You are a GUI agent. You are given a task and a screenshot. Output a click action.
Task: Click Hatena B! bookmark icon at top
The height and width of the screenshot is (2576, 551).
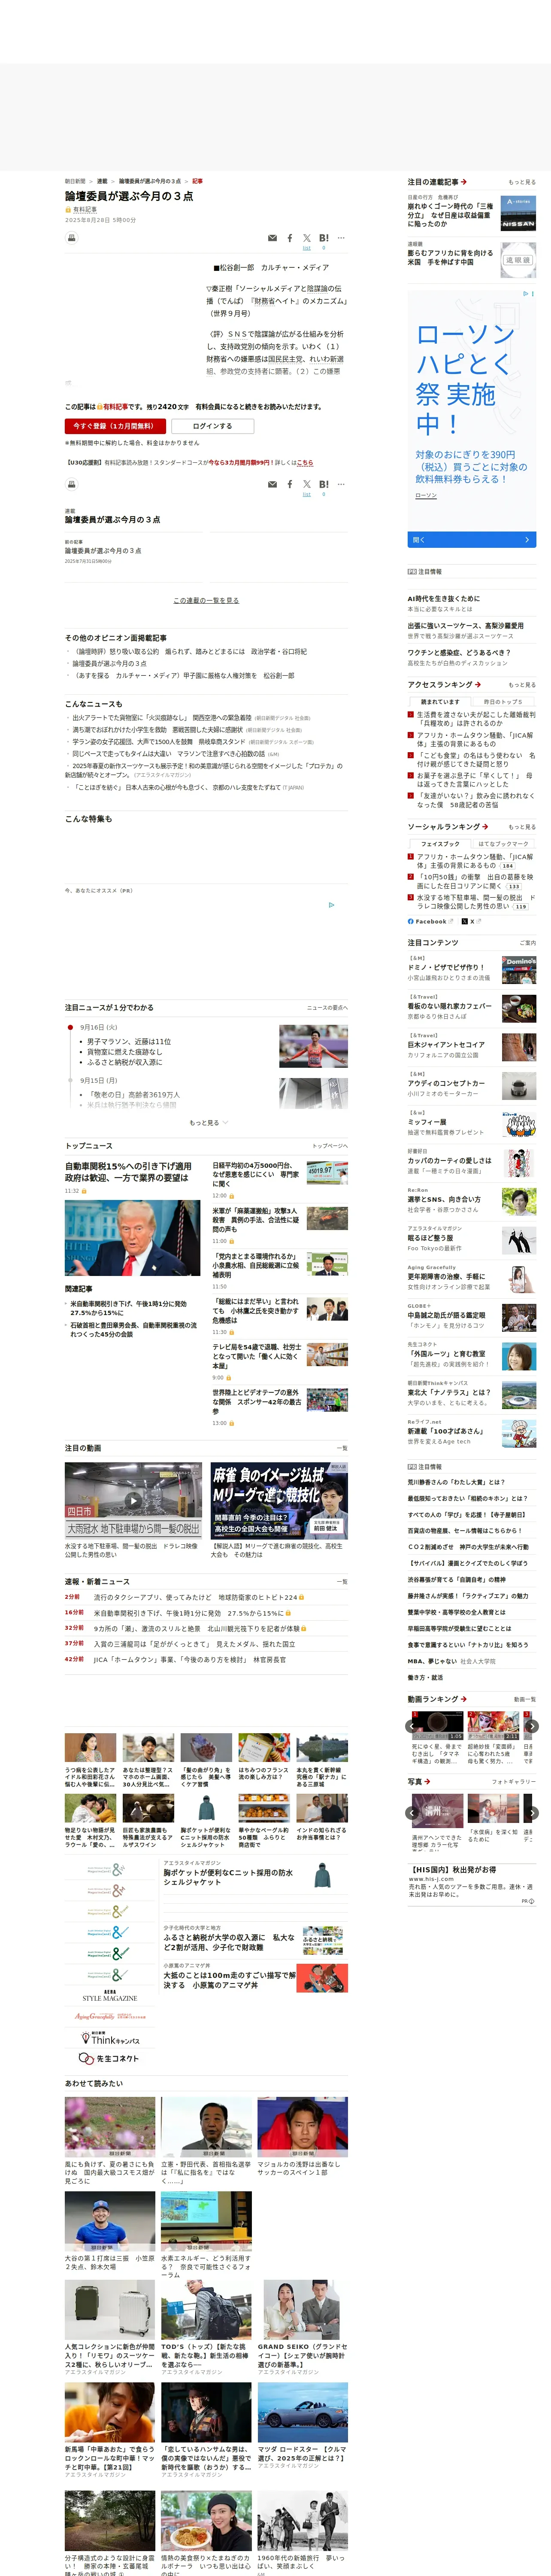point(323,238)
